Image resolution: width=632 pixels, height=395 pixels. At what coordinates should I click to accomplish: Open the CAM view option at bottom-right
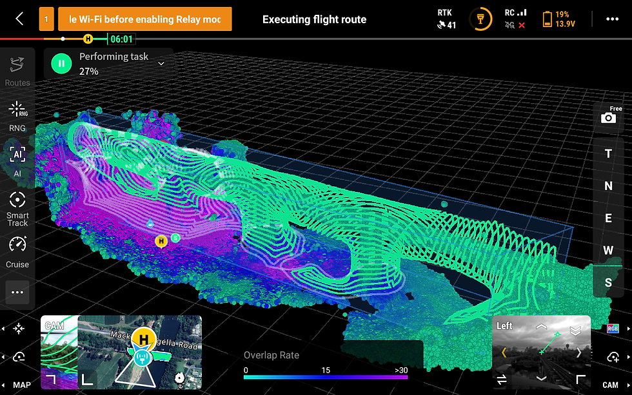pyautogui.click(x=610, y=385)
